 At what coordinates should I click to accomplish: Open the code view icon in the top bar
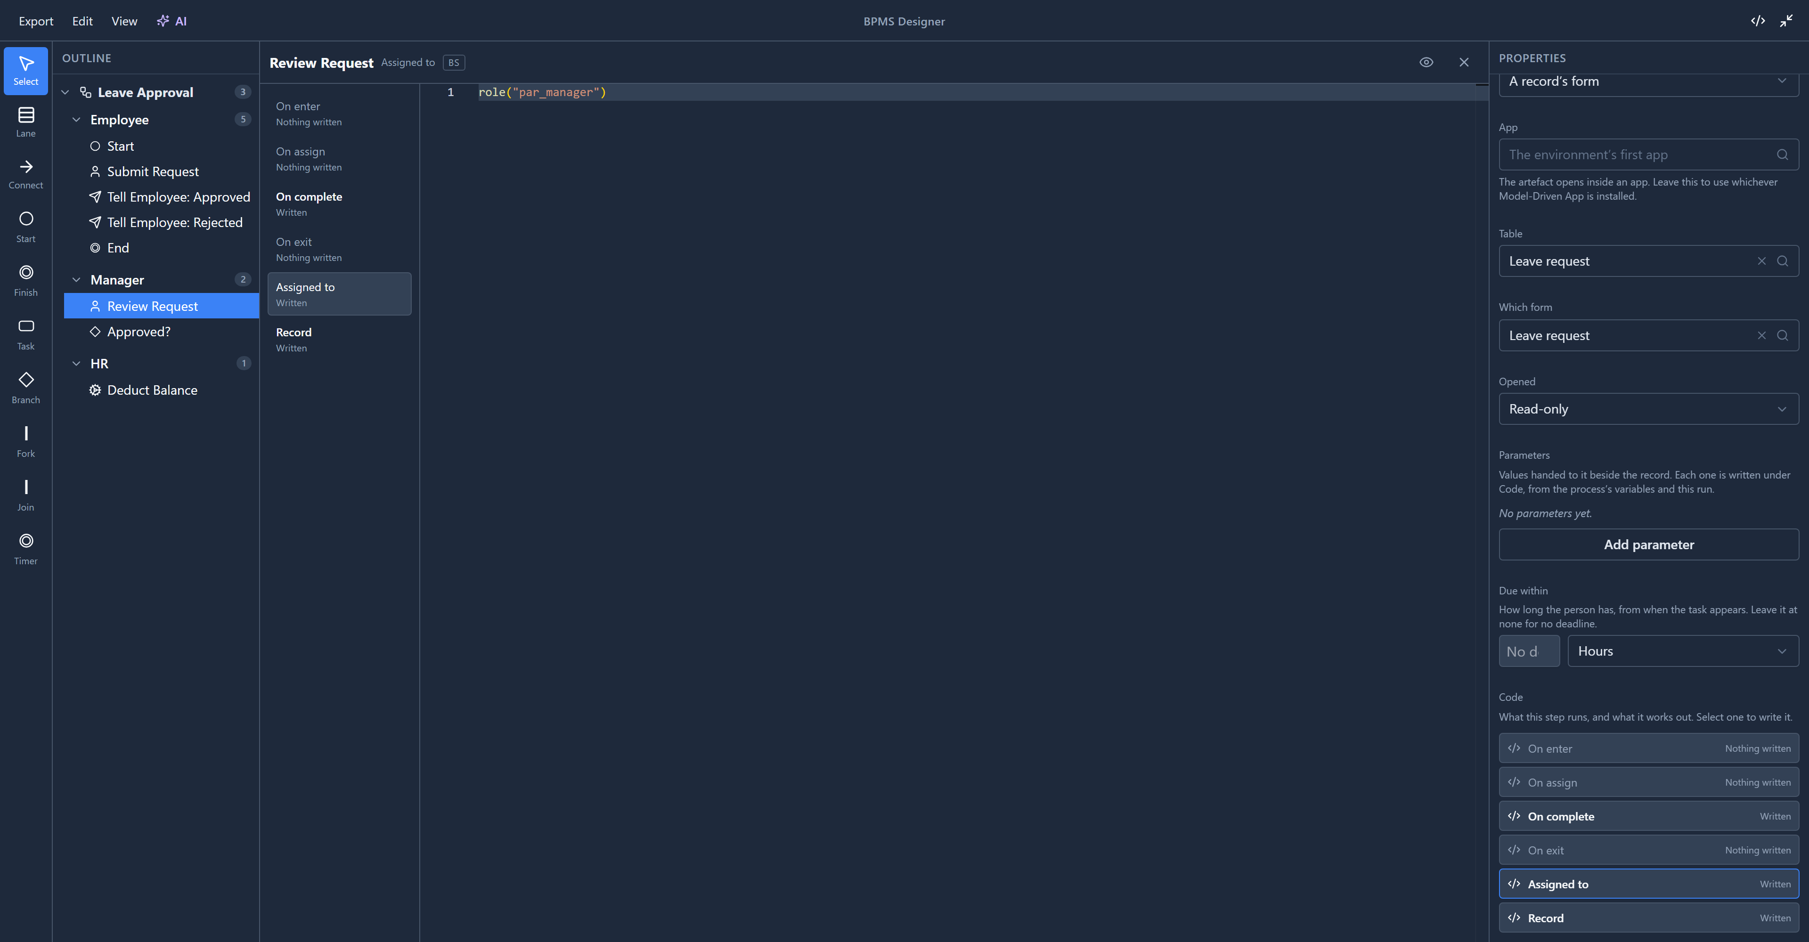(x=1758, y=20)
